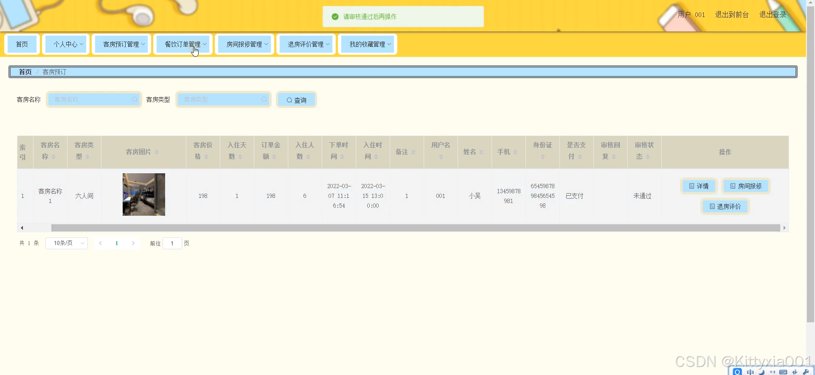Open the 10条/页 page size dropdown
The height and width of the screenshot is (375, 815).
tap(67, 243)
